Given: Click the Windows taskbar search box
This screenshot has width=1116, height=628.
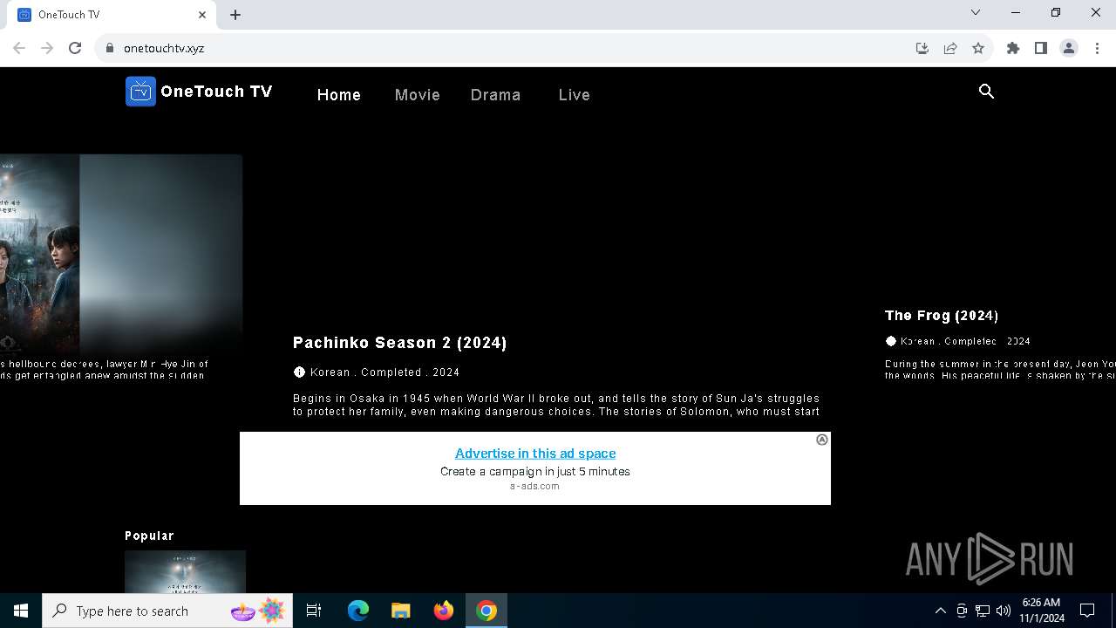Looking at the screenshot, I should tap(167, 611).
